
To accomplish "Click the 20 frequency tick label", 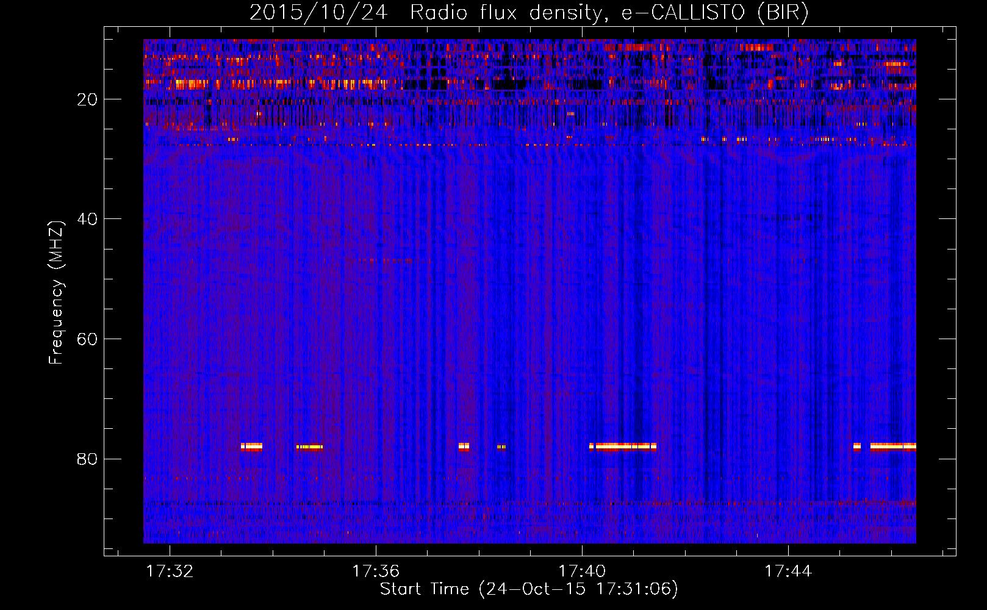I will (x=87, y=99).
